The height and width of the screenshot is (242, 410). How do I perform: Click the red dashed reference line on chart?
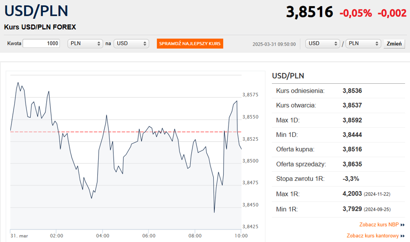pyautogui.click(x=125, y=132)
